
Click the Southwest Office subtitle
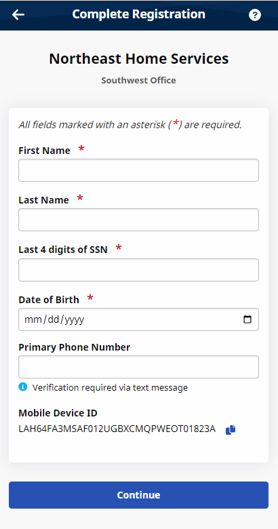tap(139, 80)
